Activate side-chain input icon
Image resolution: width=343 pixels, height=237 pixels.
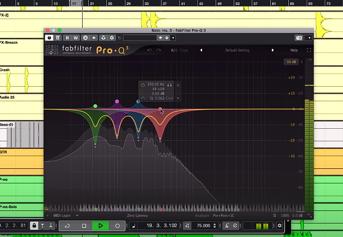pos(103,38)
